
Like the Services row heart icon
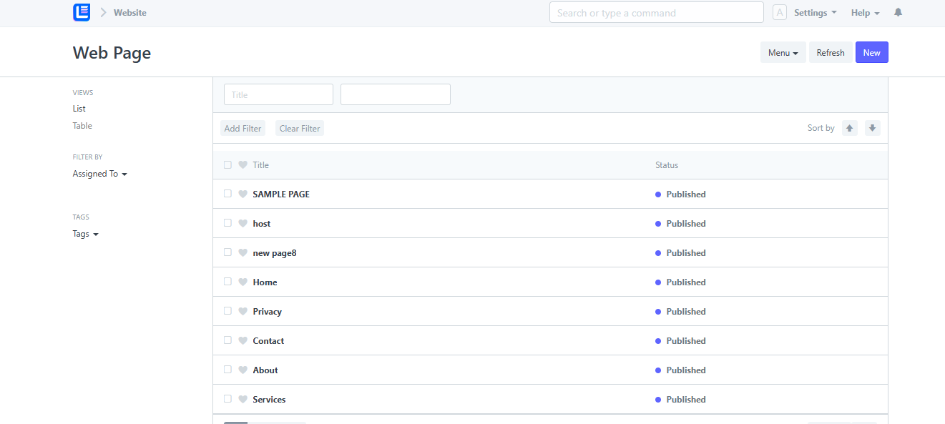click(243, 399)
